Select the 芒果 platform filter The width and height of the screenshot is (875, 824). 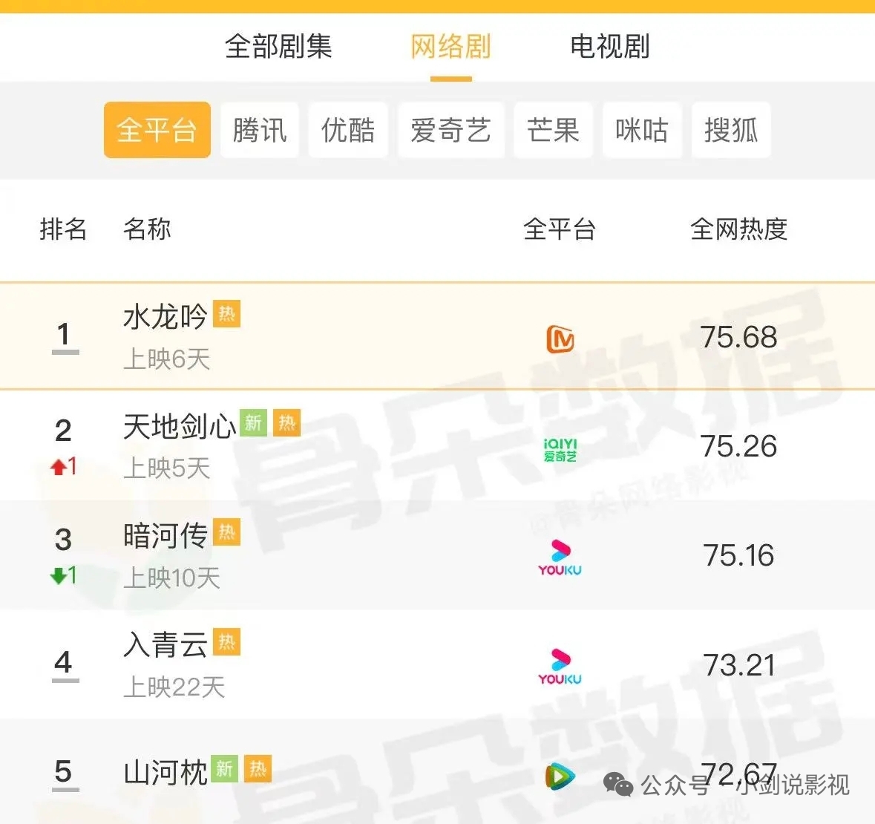click(553, 131)
